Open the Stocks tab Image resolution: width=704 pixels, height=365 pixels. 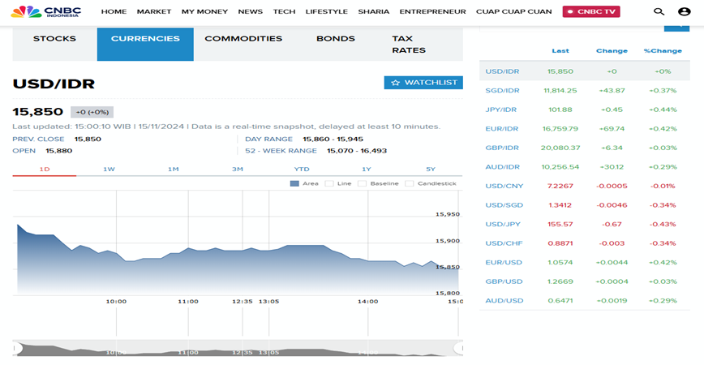coord(54,39)
